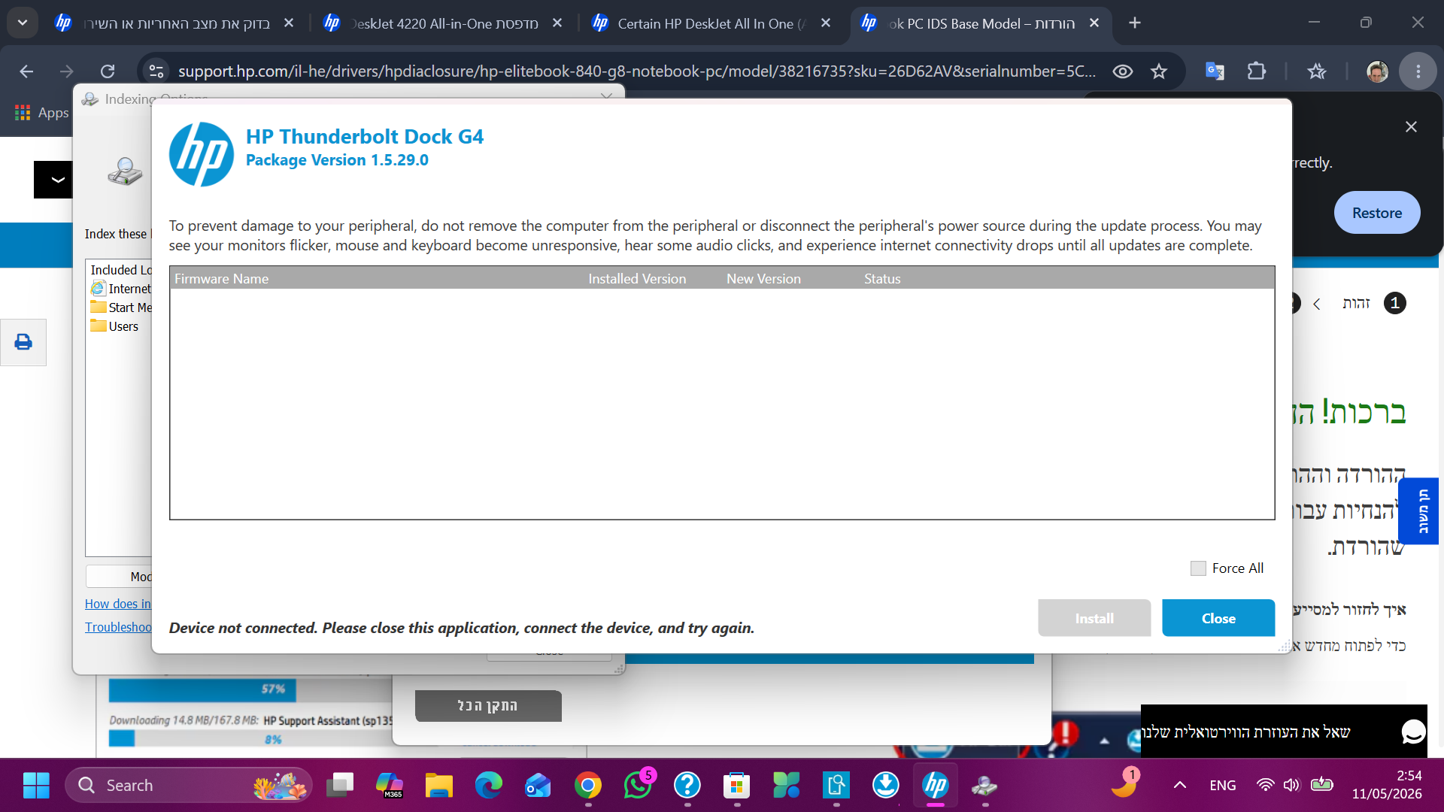Open Troubleshoot link in Indexing Options
Image resolution: width=1444 pixels, height=812 pixels.
118,627
